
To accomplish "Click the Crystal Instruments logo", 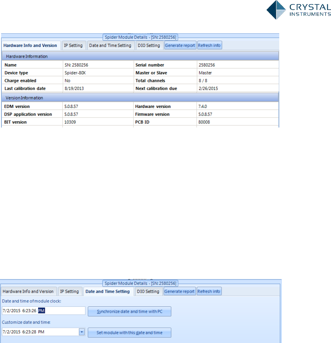I will 298,10.
